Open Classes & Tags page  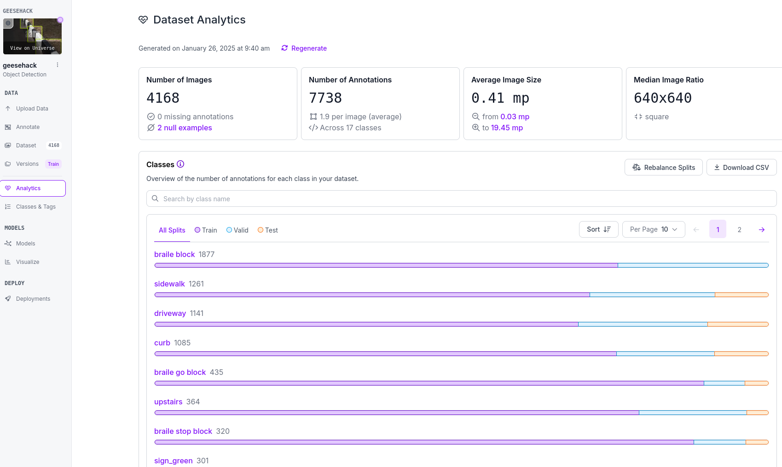36,207
